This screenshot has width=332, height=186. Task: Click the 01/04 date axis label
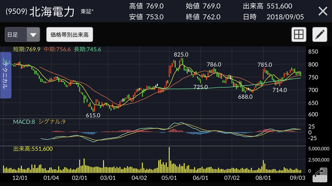[51, 178]
